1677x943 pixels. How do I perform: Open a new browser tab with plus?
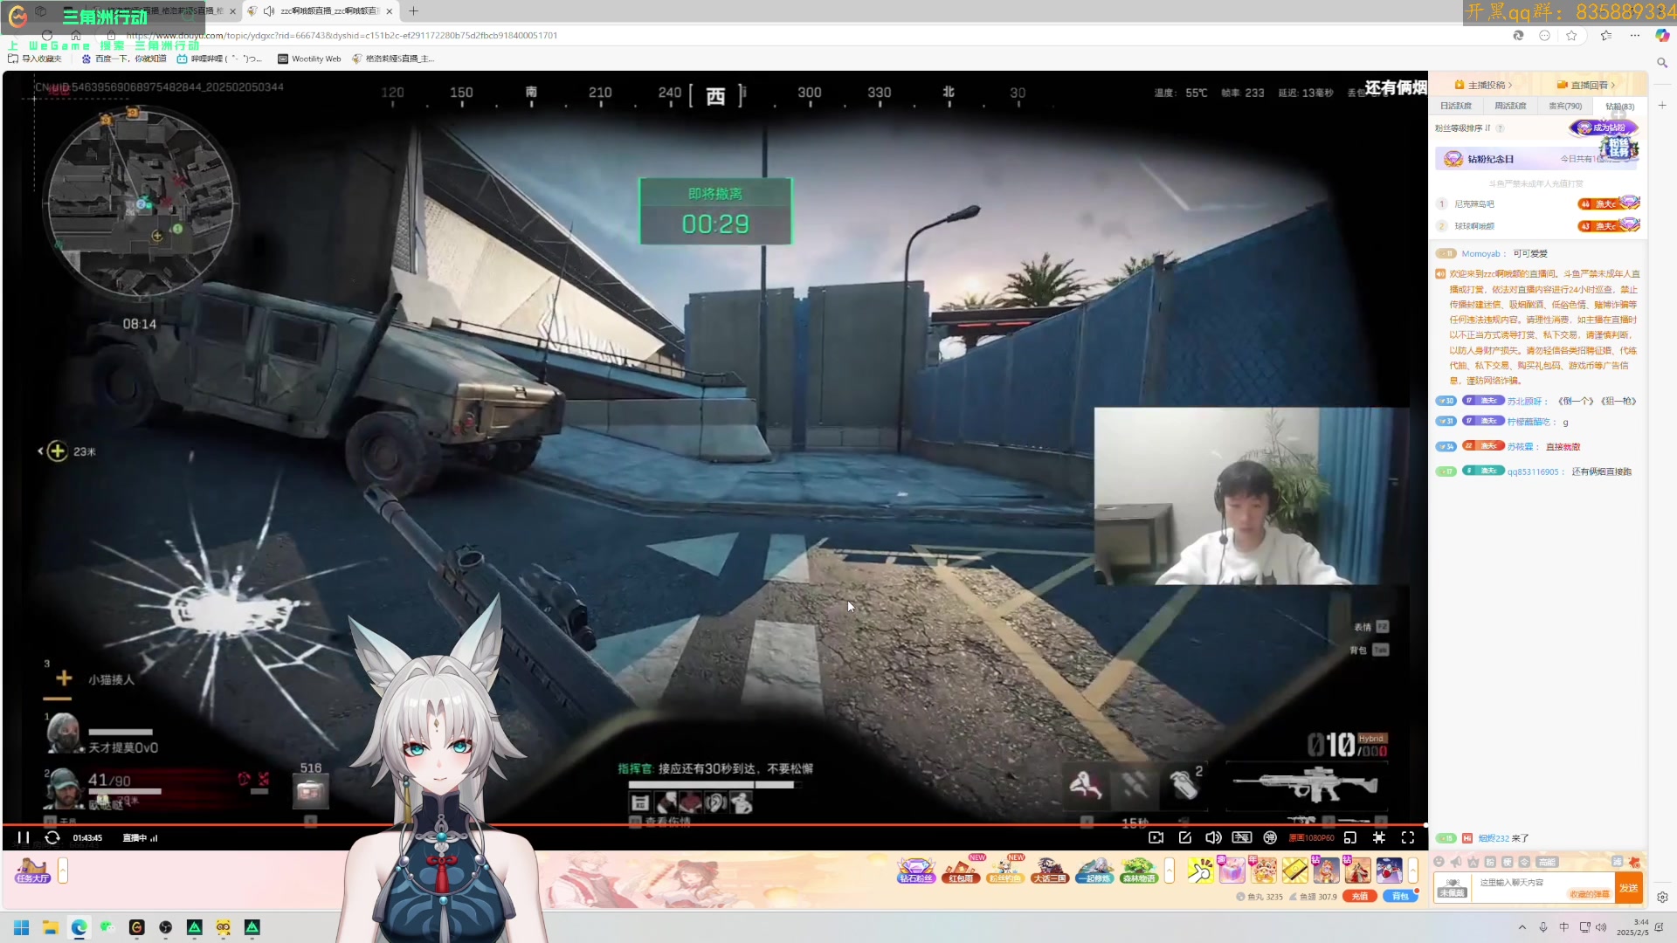point(413,10)
